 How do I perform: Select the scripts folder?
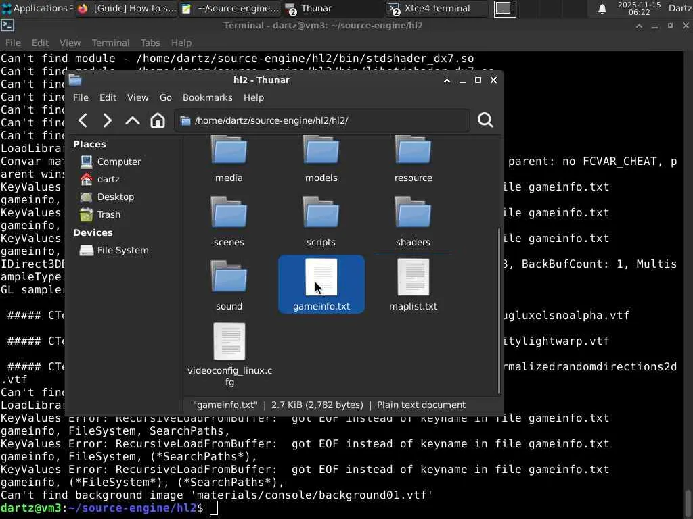pyautogui.click(x=321, y=222)
